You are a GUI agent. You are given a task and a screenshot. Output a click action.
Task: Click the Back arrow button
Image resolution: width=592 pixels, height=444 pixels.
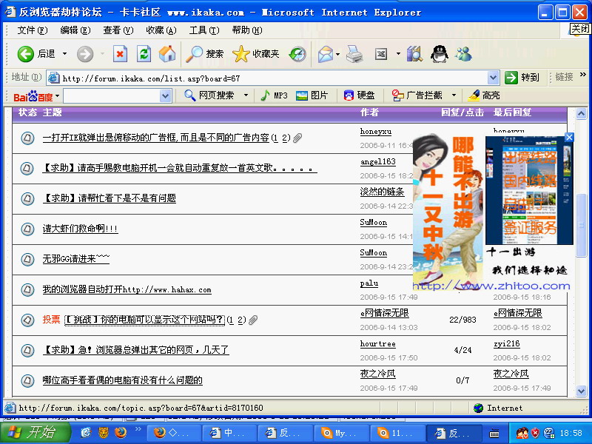click(x=25, y=54)
